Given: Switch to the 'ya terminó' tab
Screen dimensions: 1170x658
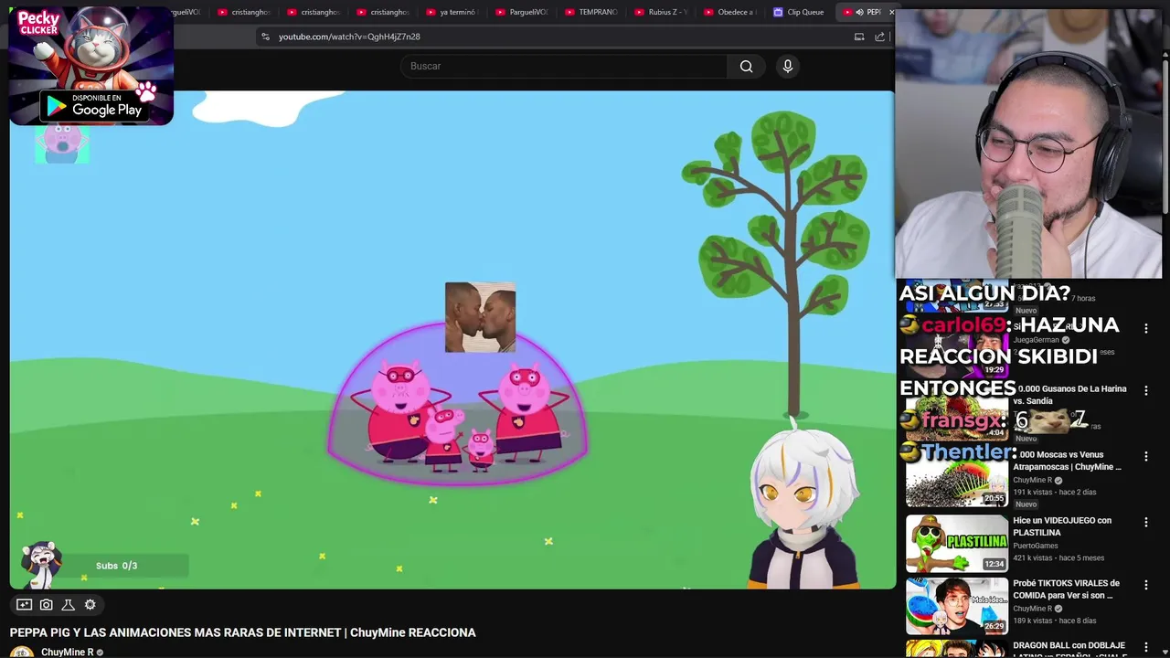Looking at the screenshot, I should 452,12.
